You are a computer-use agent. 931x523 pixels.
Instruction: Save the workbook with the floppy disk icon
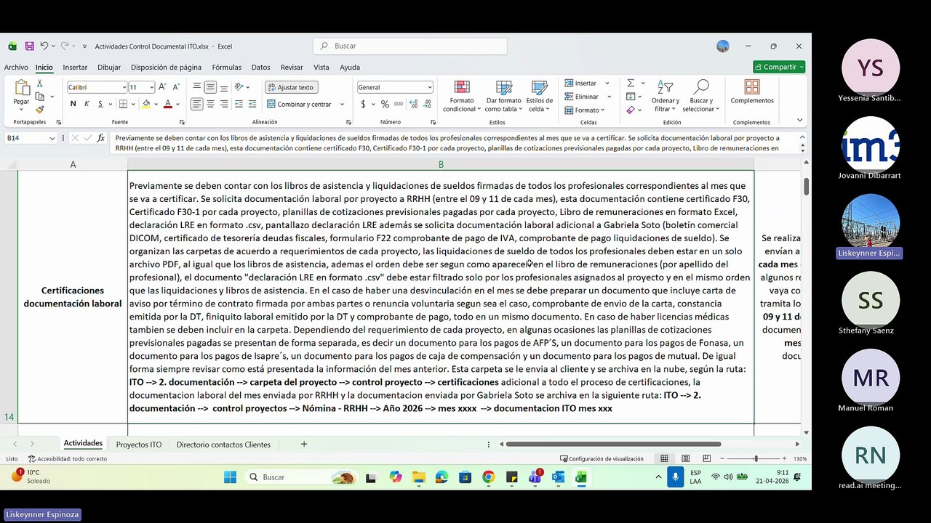[29, 46]
